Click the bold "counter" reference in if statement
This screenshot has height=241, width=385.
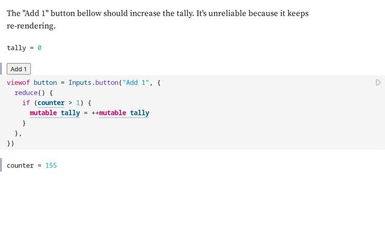pos(51,103)
